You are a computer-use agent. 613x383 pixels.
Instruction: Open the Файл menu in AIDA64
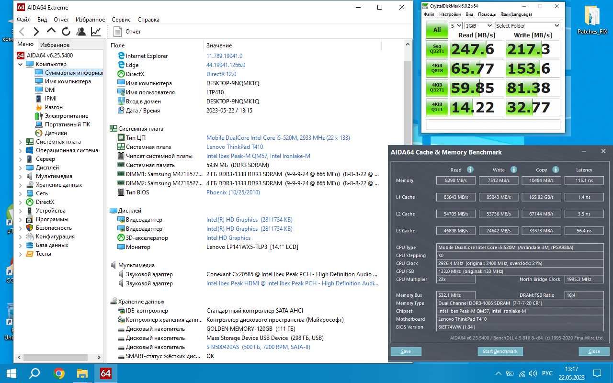[23, 20]
